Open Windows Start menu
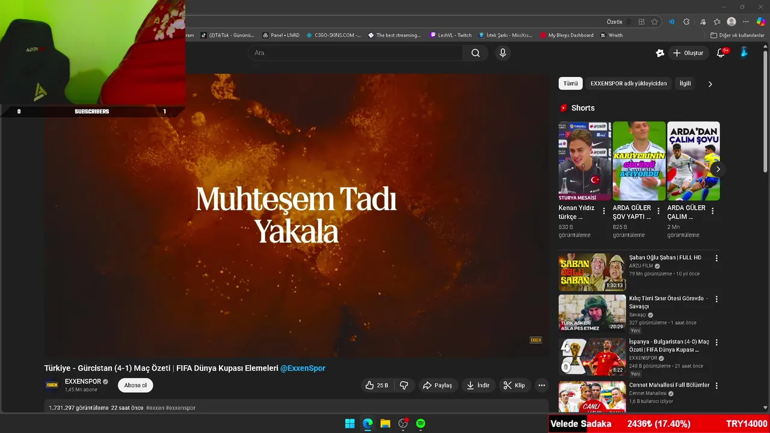 click(350, 423)
